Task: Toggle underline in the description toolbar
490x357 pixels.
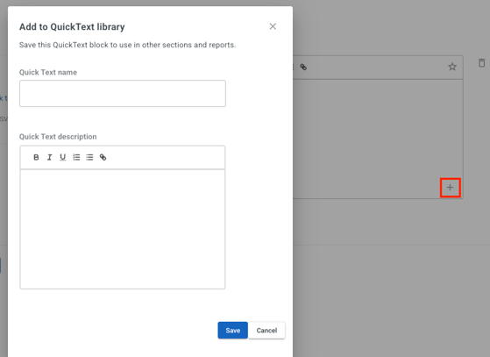Action: pos(63,157)
